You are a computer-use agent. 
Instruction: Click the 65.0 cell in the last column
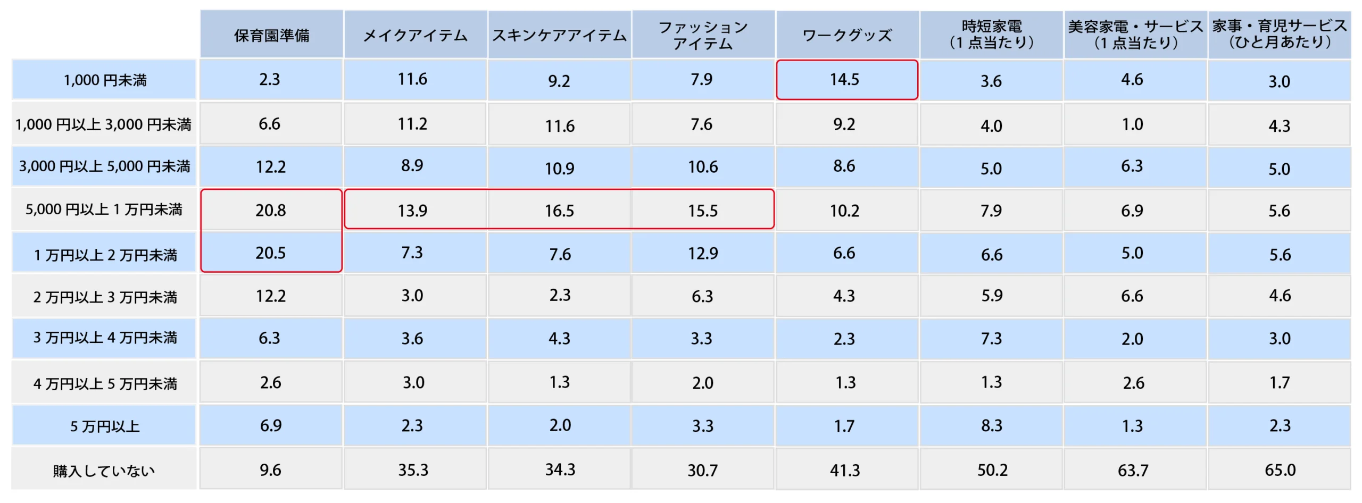coord(1280,470)
